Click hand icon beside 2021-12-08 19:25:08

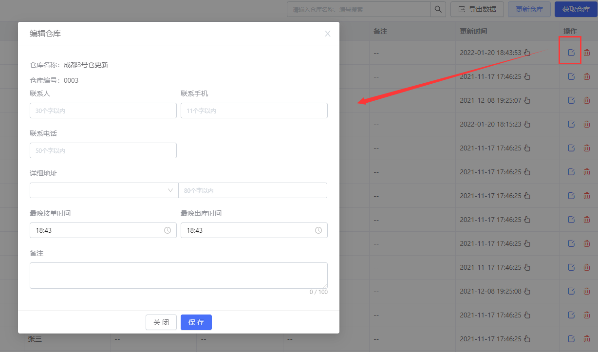(527, 291)
